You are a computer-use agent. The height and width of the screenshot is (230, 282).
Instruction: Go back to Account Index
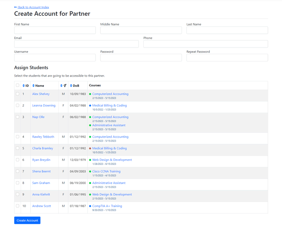pyautogui.click(x=31, y=7)
